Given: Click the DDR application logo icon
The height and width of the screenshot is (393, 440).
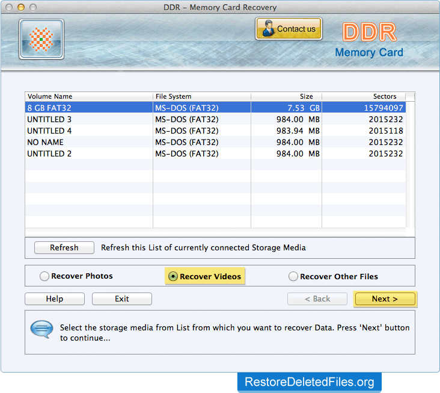Looking at the screenshot, I should [x=41, y=39].
